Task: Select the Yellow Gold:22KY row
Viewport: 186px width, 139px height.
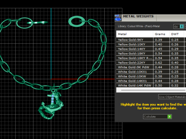Action: click(151, 63)
